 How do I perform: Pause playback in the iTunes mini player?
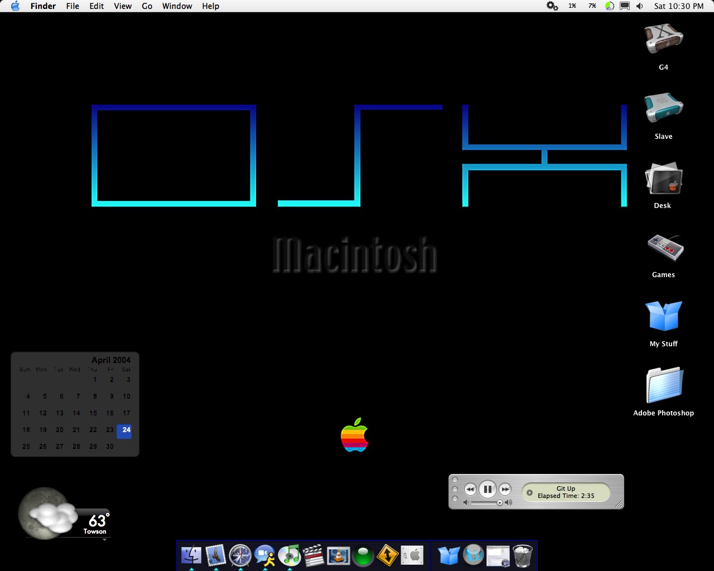click(488, 490)
